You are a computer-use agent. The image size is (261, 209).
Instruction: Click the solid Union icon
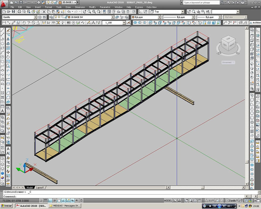coord(135,23)
